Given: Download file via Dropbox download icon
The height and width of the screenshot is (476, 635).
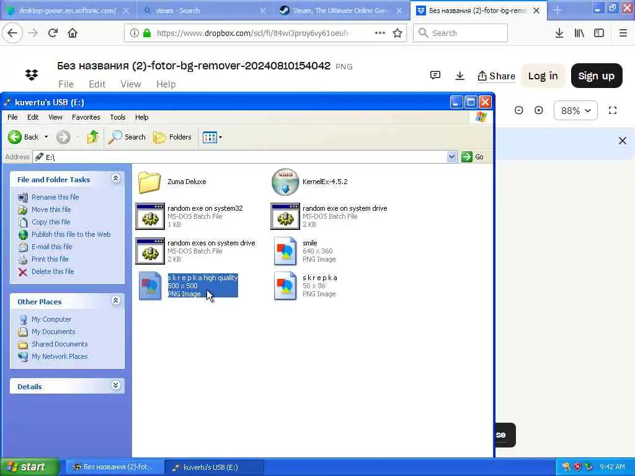Looking at the screenshot, I should pos(460,76).
